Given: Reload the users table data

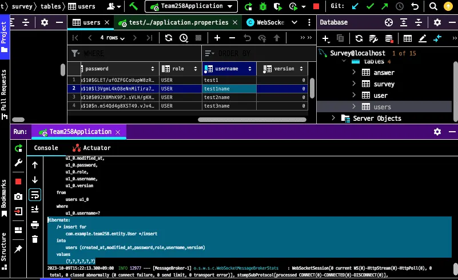Looking at the screenshot, I should (x=169, y=38).
